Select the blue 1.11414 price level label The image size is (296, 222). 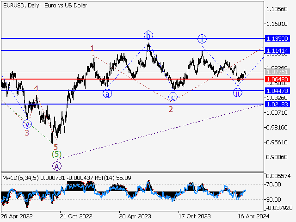(x=277, y=50)
